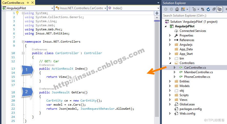227x124 pixels.
Task: Click 'return View();' on line 15
Action: click(59, 77)
